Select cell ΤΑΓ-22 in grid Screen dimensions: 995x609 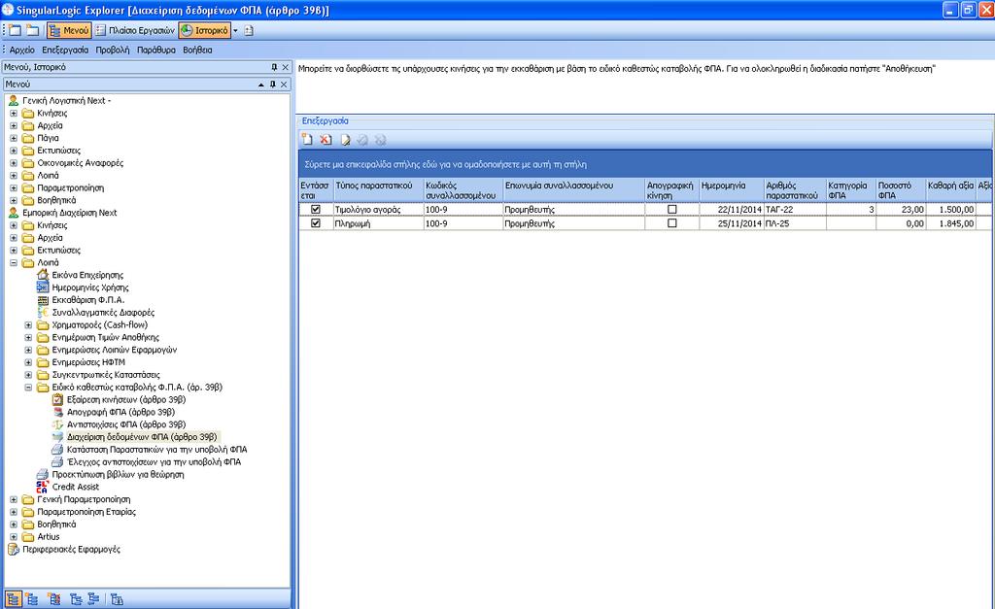click(x=795, y=210)
